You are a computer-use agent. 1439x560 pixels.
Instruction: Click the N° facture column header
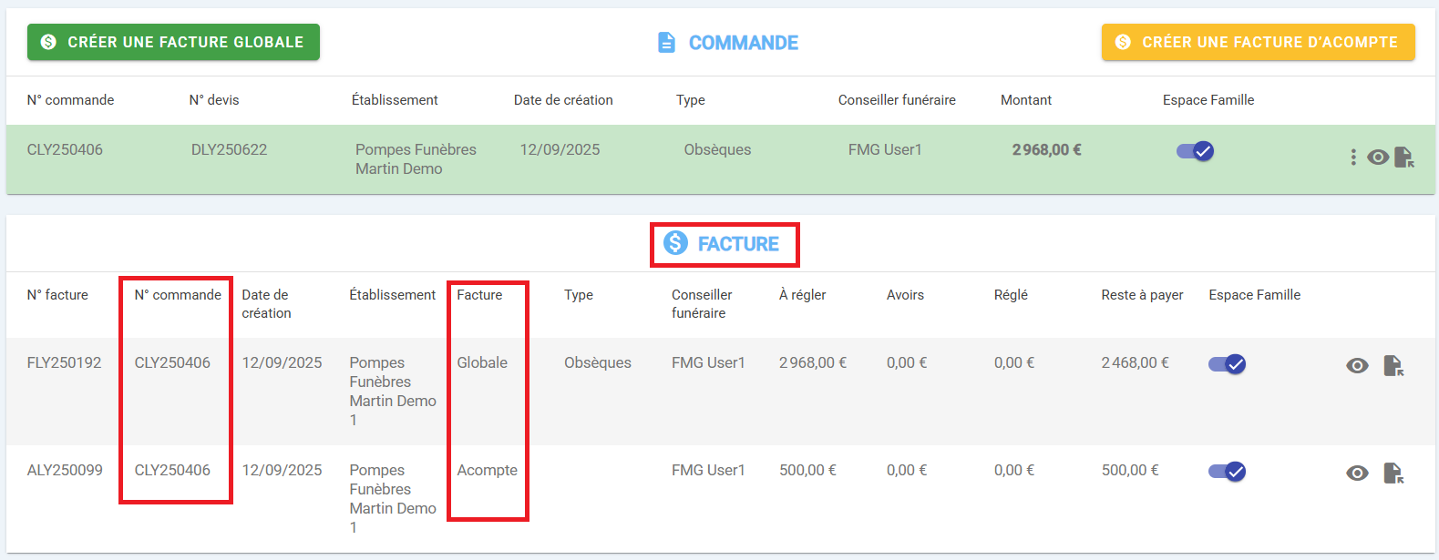(x=57, y=295)
